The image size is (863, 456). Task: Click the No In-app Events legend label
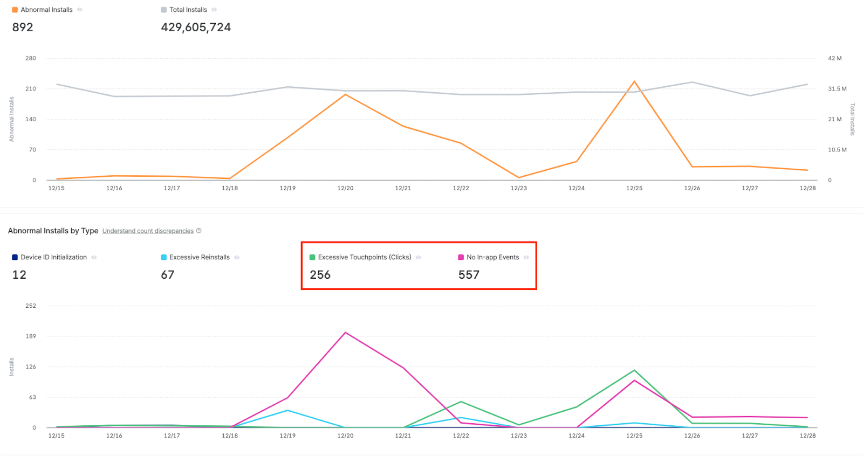pos(492,258)
